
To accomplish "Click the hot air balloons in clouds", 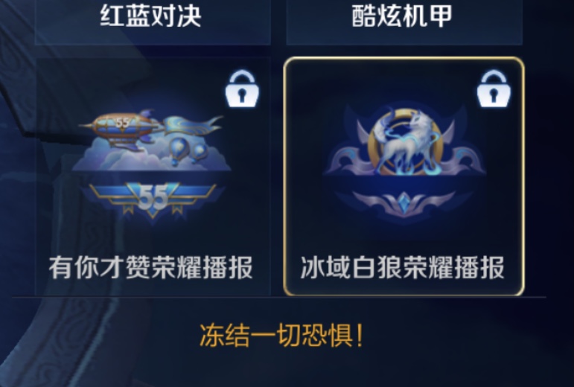I will tap(188, 150).
